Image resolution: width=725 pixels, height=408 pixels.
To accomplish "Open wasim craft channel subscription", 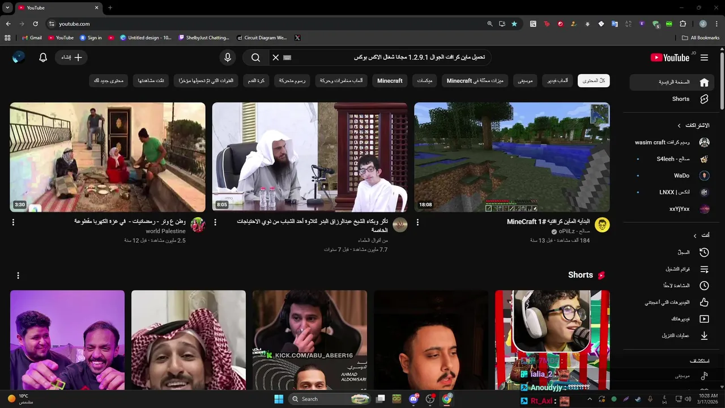I will point(672,142).
